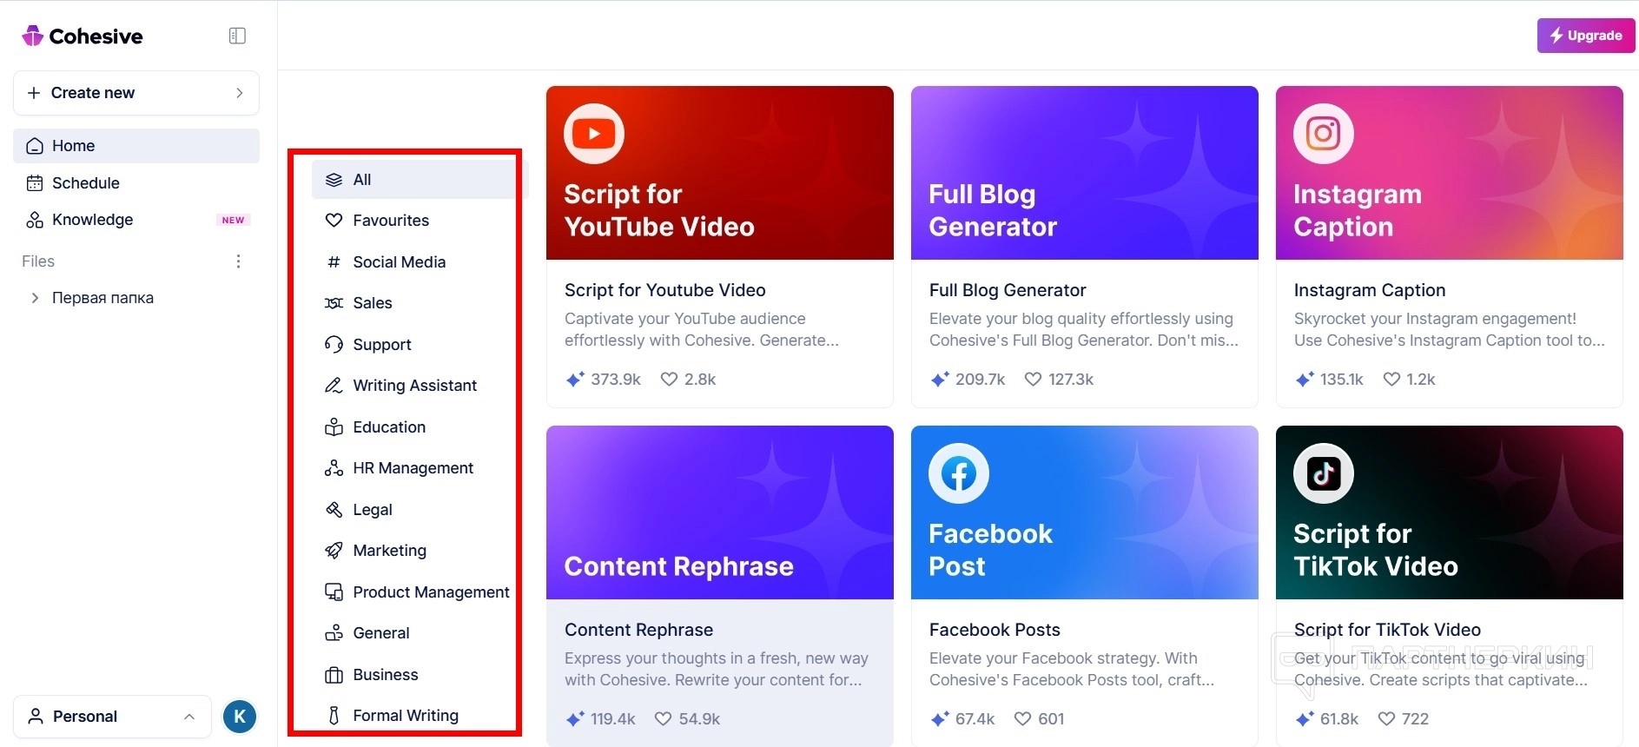Click the 209.7k usage count

point(980,380)
